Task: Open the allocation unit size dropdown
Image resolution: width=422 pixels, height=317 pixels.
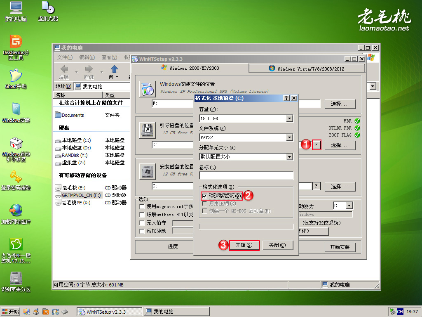Action: [x=290, y=156]
